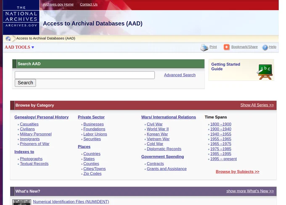Image resolution: width=286 pixels, height=205 pixels.
Task: Browse the Foundations category
Action: 94,129
